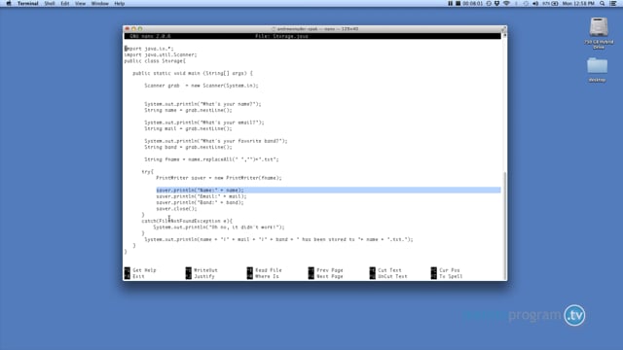
Task: Open the Terminal application menu
Action: coord(28,4)
